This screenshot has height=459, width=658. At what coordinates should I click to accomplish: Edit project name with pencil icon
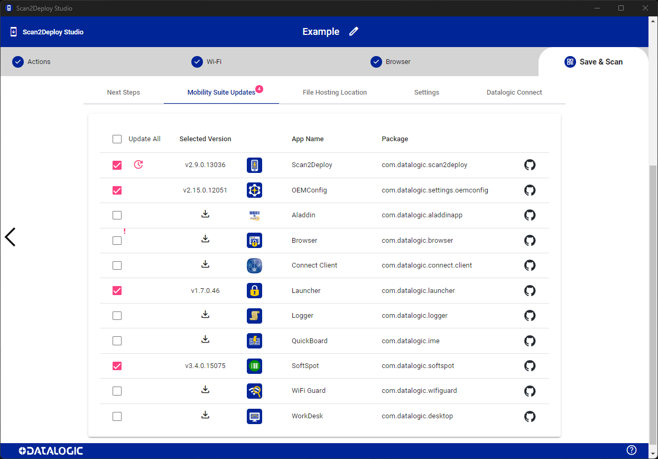(x=354, y=31)
